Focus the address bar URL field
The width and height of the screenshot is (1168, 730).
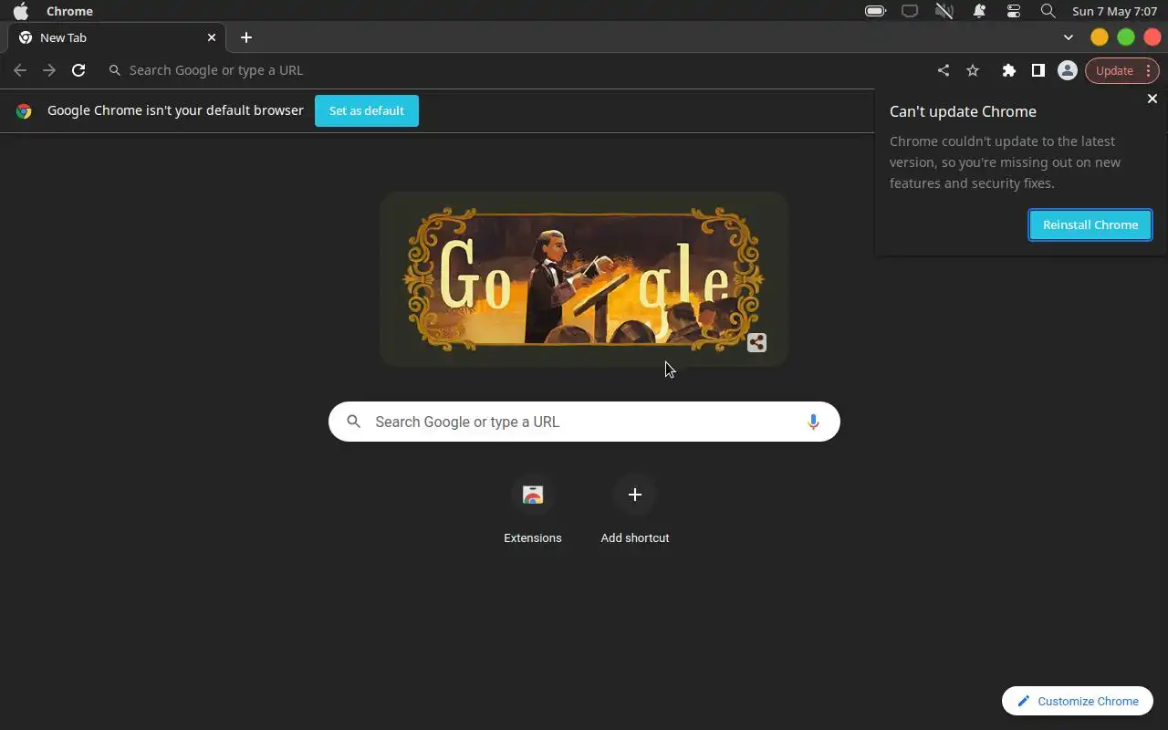click(x=516, y=70)
